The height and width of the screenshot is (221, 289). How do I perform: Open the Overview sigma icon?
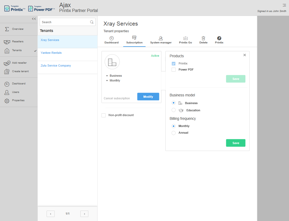click(7, 29)
